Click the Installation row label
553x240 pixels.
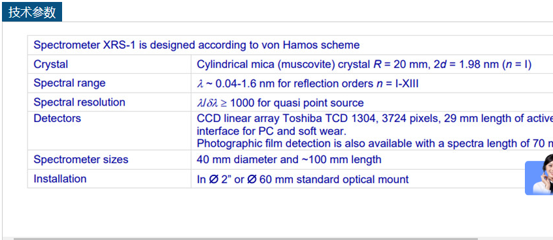pyautogui.click(x=60, y=179)
